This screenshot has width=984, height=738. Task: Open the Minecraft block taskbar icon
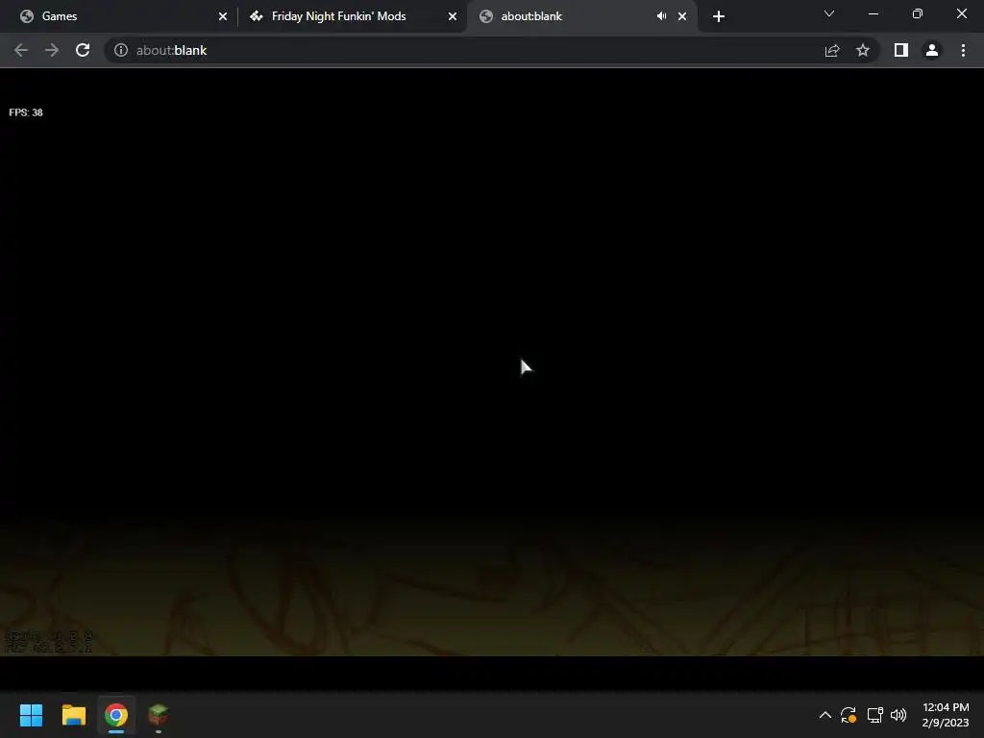pyautogui.click(x=159, y=715)
